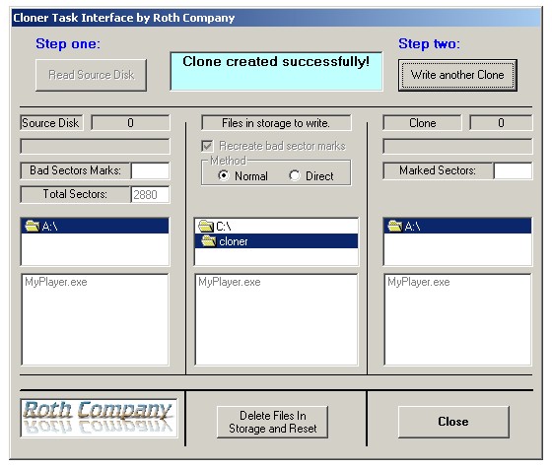Click the bold Close button
552x468 pixels.
pyautogui.click(x=453, y=422)
